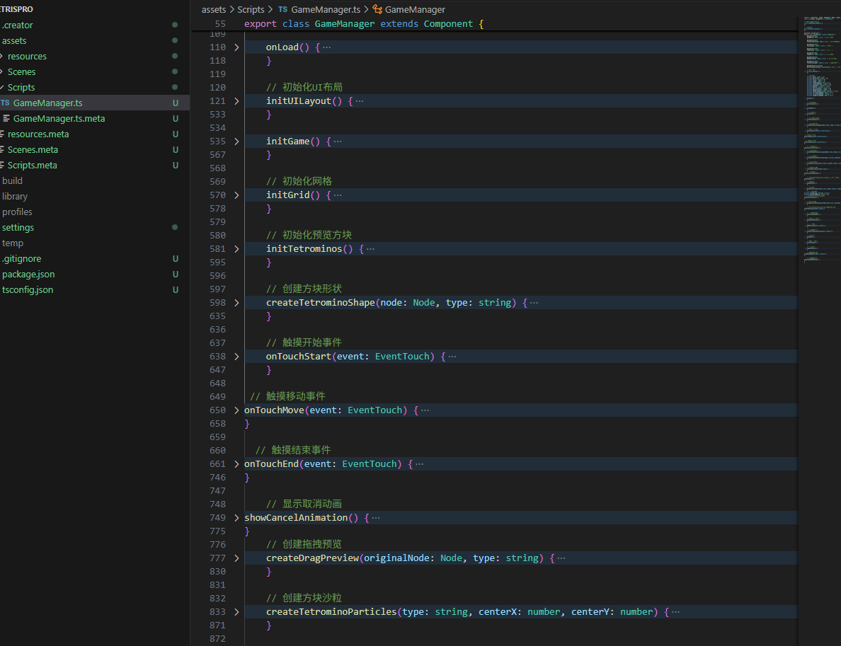Open the Scenes folder in the explorer
This screenshot has width=841, height=646.
coord(21,72)
